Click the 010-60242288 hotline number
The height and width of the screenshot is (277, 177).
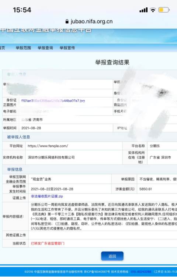tap(141, 272)
